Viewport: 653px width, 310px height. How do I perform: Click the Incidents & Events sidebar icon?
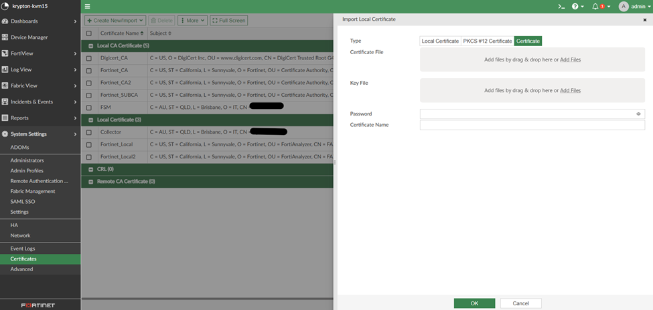click(5, 102)
